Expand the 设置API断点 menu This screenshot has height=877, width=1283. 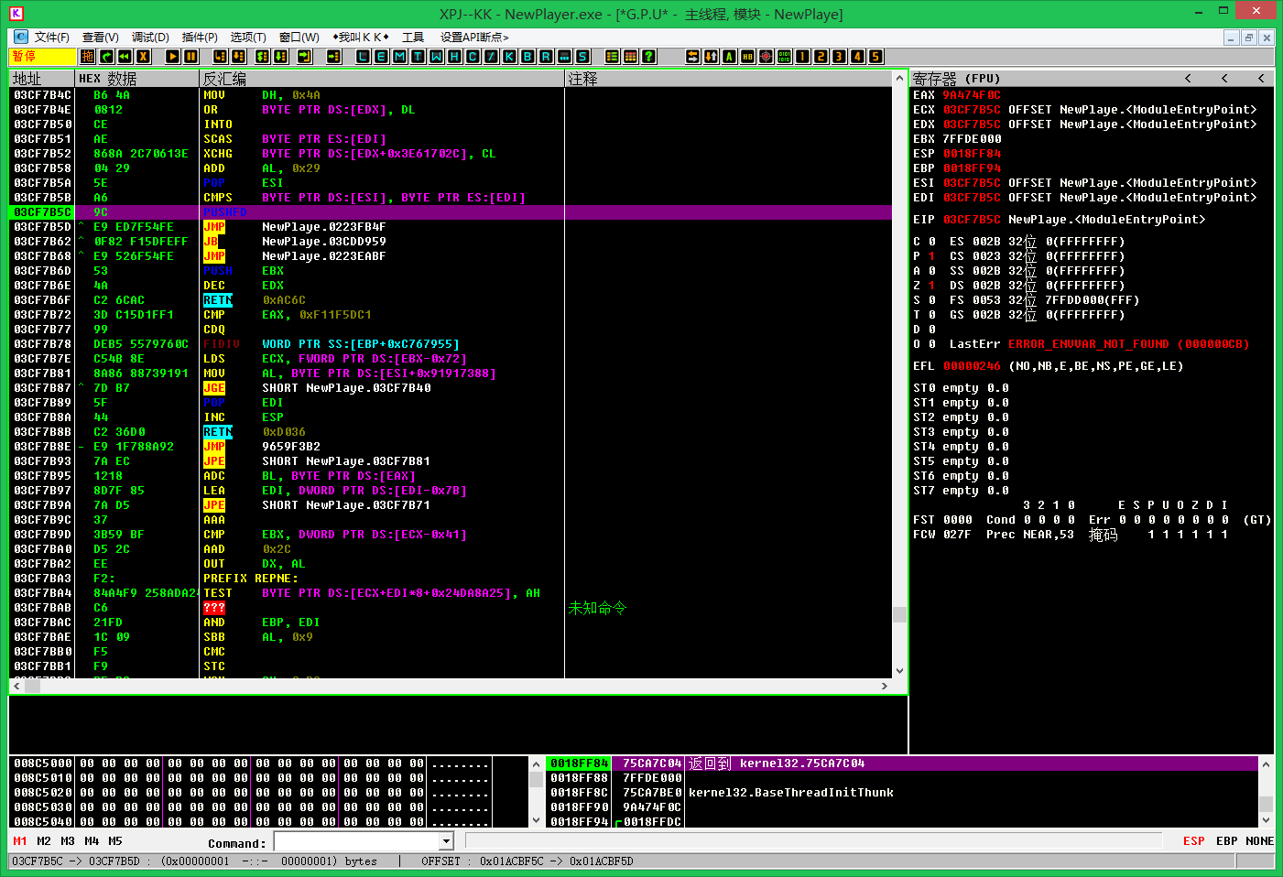coord(473,38)
